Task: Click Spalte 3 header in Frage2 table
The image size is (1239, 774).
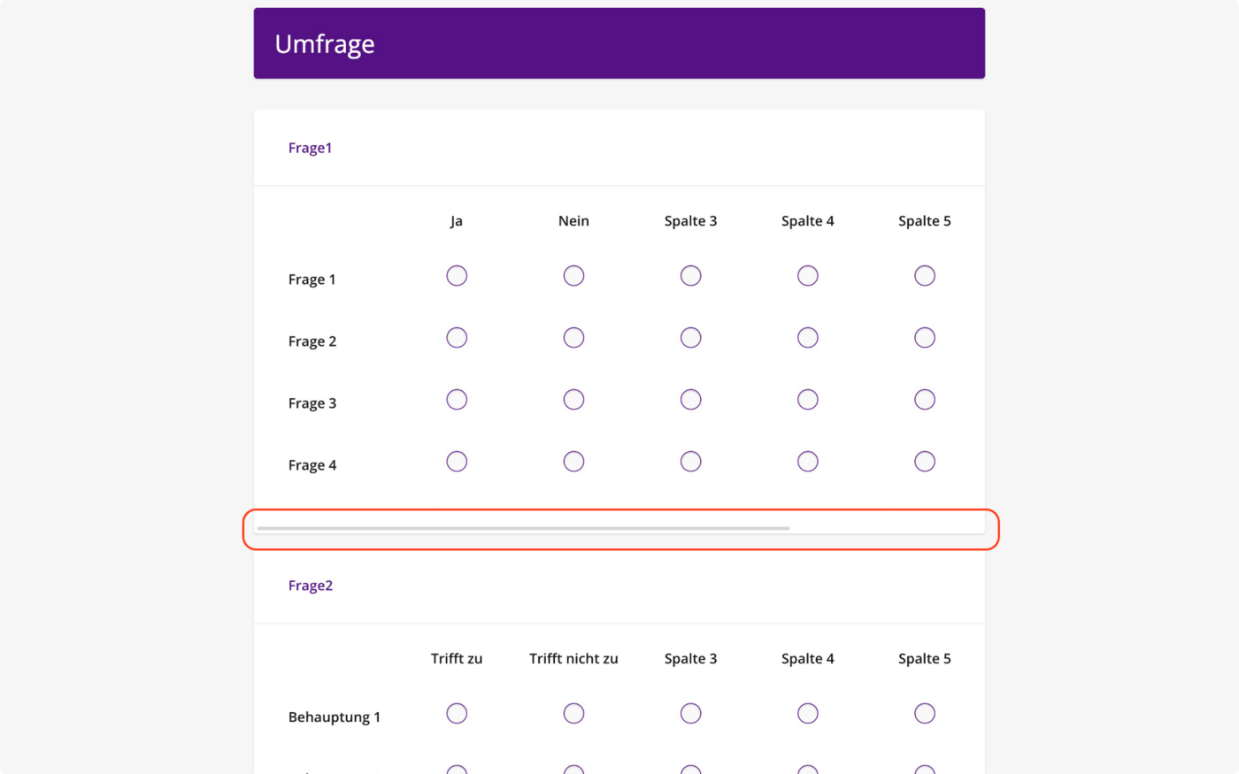Action: click(690, 658)
